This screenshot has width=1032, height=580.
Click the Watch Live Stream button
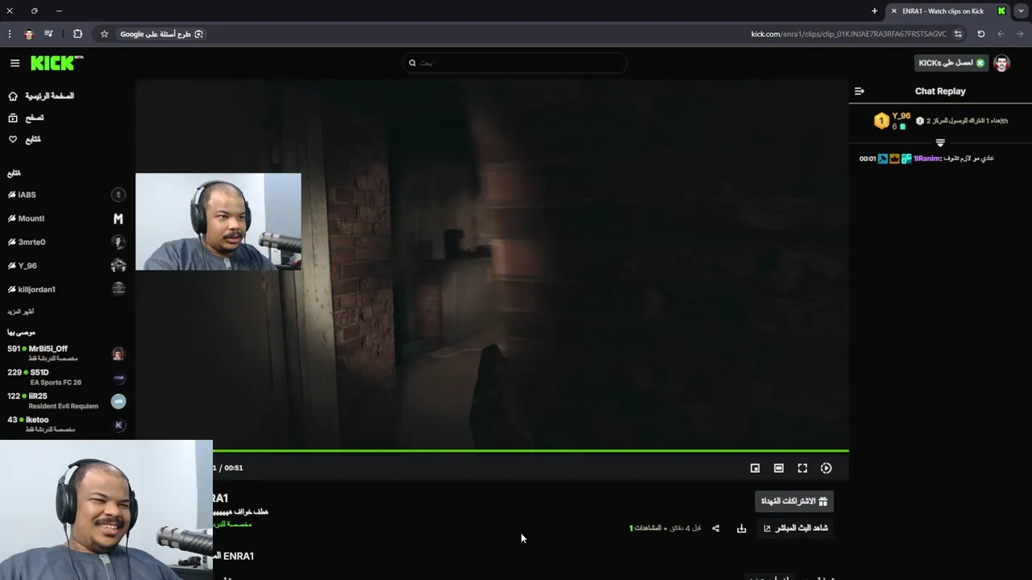[x=796, y=528]
